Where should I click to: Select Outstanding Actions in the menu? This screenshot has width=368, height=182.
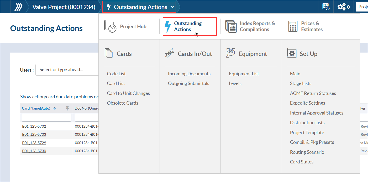pos(188,26)
